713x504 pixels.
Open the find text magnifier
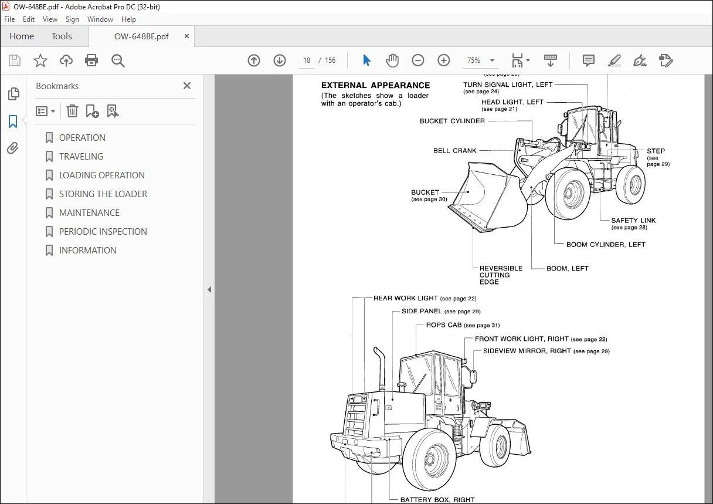(118, 60)
